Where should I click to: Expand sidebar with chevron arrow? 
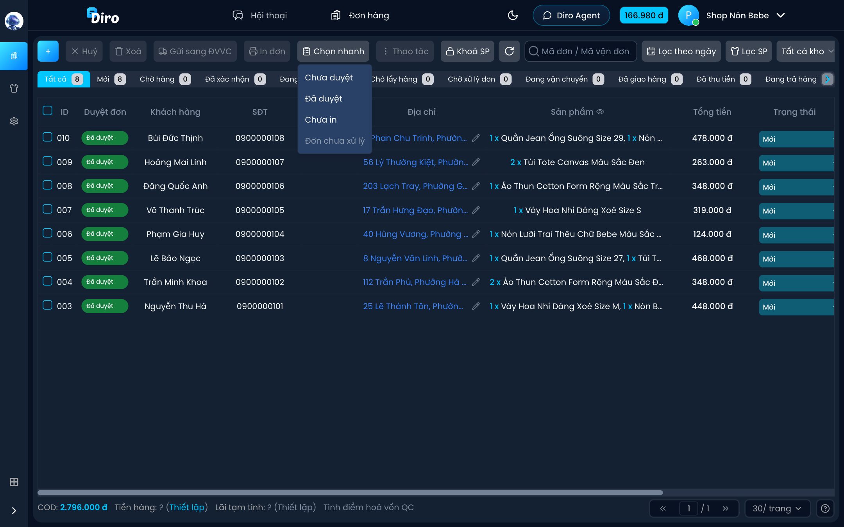(14, 511)
